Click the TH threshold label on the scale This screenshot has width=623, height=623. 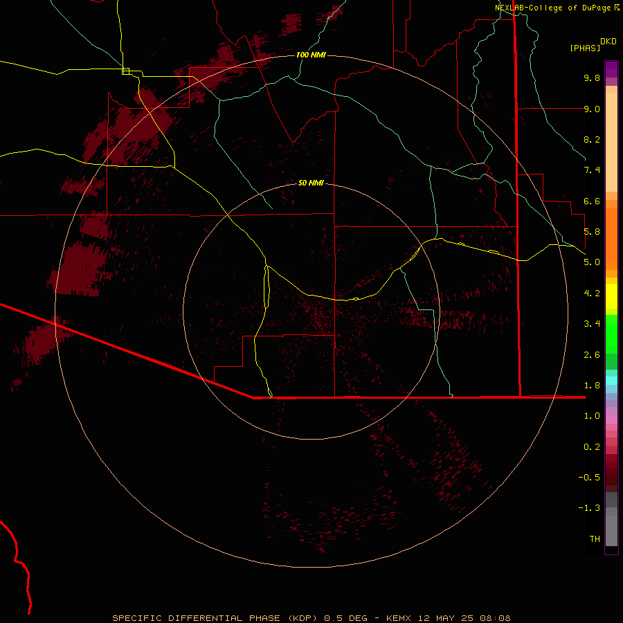point(595,539)
